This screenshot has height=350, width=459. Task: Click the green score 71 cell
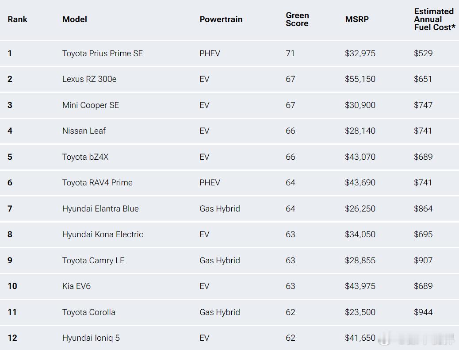[290, 53]
